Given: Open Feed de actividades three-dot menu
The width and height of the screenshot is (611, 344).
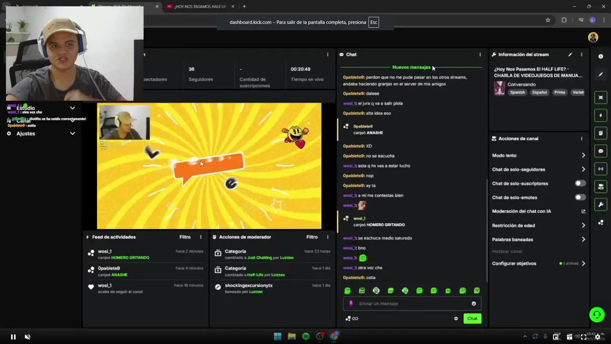Looking at the screenshot, I should (200, 237).
